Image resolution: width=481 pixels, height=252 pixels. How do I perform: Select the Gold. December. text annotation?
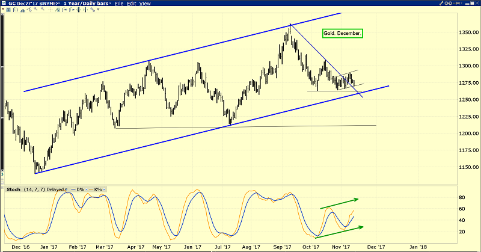(342, 33)
